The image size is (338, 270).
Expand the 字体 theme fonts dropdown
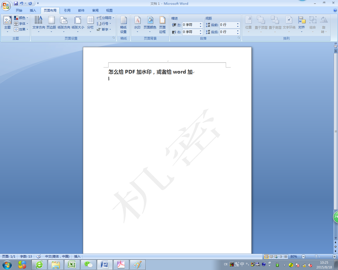[21, 24]
